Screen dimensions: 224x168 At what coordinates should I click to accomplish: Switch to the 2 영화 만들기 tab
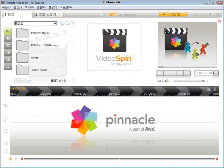point(49,15)
